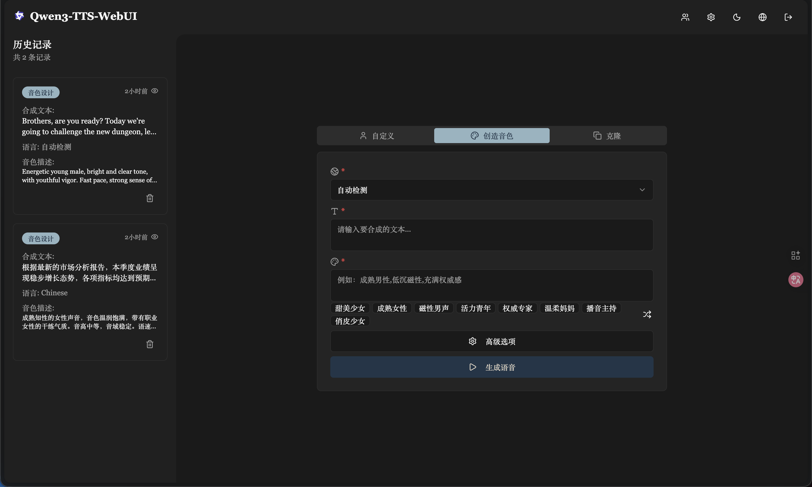
Task: Click the logout icon at top right
Action: tap(788, 17)
